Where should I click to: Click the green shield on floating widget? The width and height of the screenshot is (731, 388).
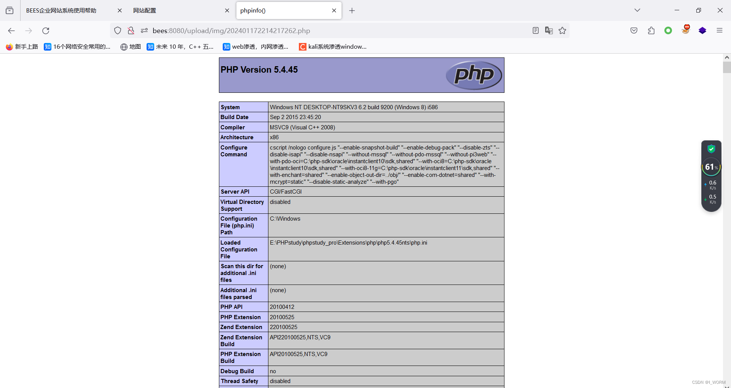(x=711, y=149)
